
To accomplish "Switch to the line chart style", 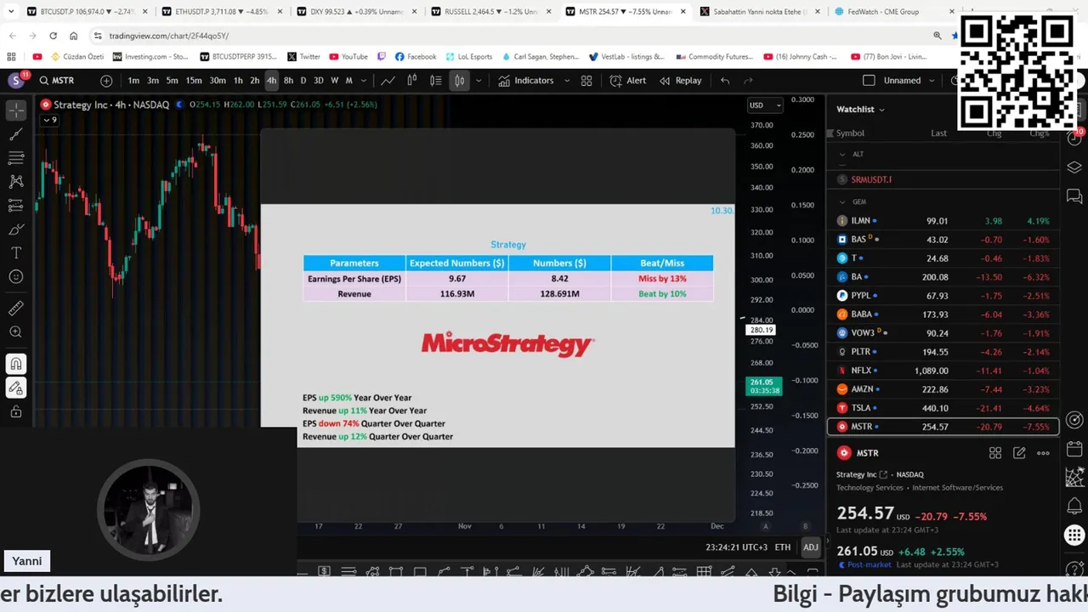I will [x=388, y=81].
